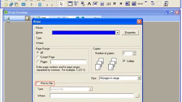The height and width of the screenshot is (102, 182).
Task: Click the dialog-with-cursor tool at toolbox end
Action: 166,4
